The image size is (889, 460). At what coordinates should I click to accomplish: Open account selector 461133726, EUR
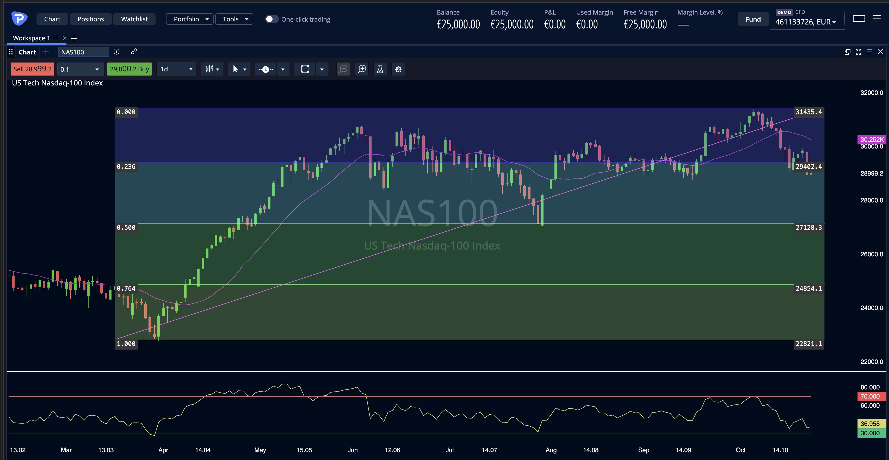[x=806, y=22]
